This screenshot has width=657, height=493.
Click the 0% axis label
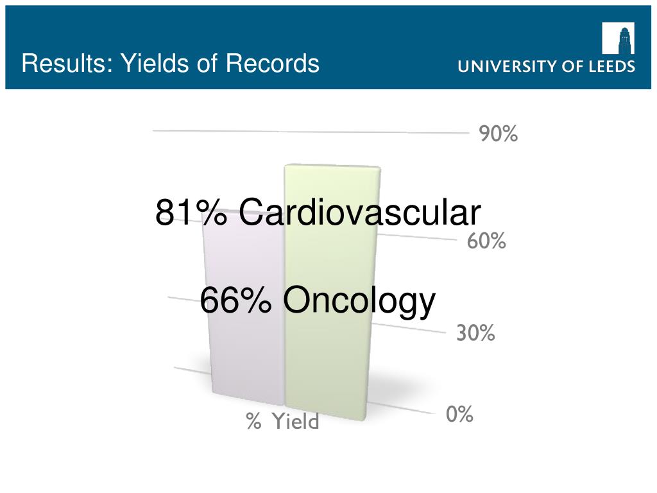(x=459, y=414)
